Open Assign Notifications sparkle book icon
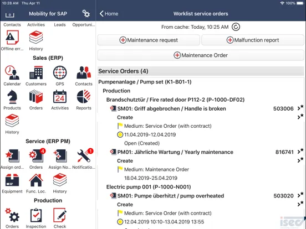Screen dimensions: 306x229 point(60,156)
